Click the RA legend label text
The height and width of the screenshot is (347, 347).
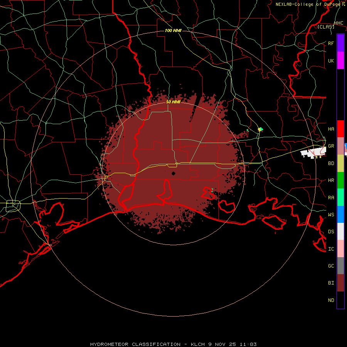[331, 198]
